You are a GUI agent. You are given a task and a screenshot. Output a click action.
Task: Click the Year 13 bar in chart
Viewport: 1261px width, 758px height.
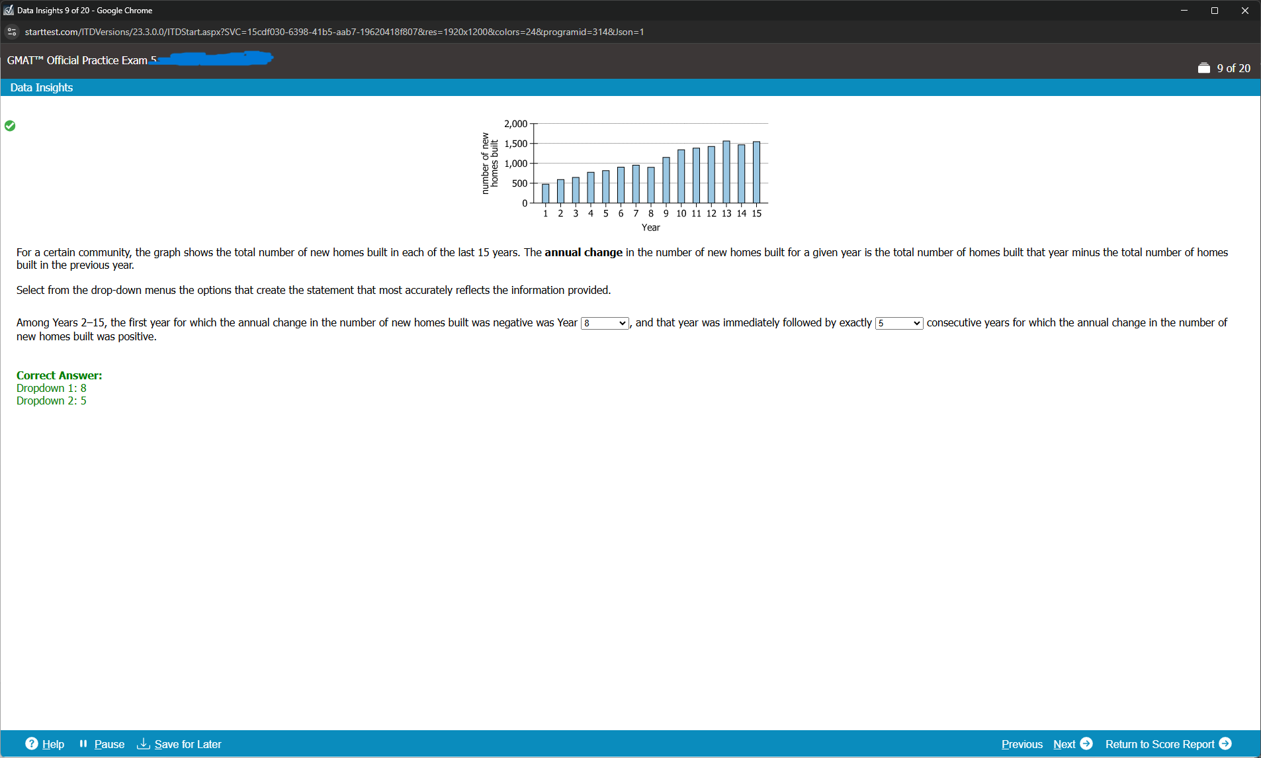726,172
